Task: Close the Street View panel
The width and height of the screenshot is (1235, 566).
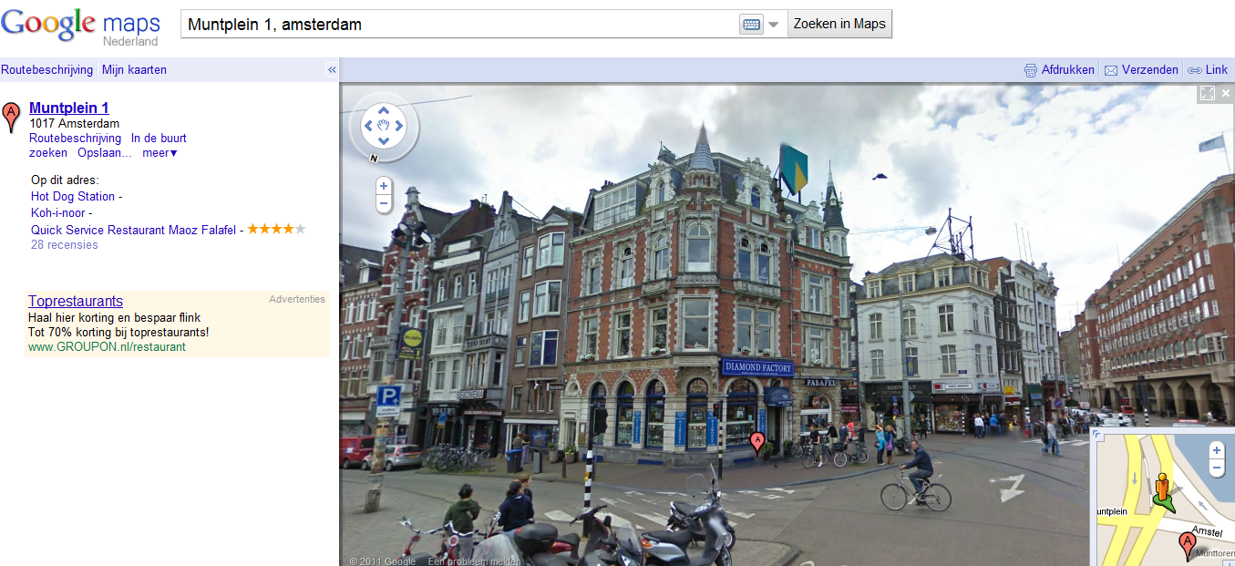Action: (1226, 93)
